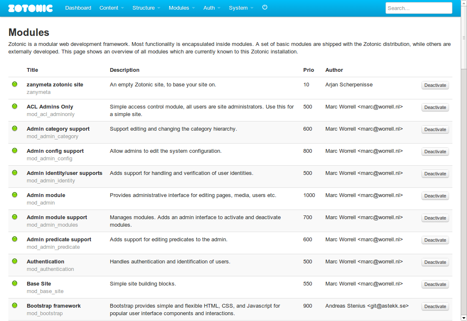Deactivate the zanymeta zotonic site module
Screen dimensions: 467x321
(435, 85)
